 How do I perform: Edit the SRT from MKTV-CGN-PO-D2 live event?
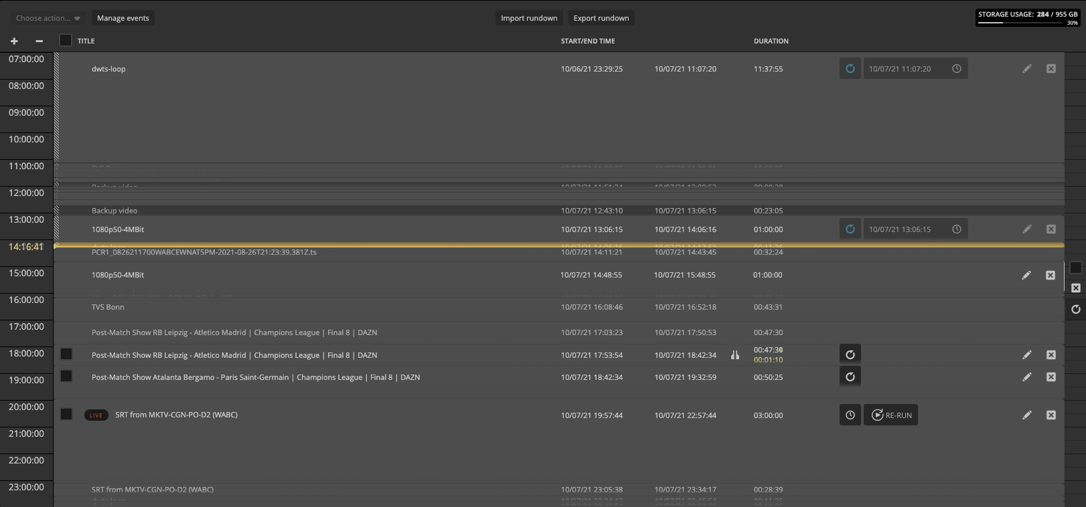[x=1026, y=415]
